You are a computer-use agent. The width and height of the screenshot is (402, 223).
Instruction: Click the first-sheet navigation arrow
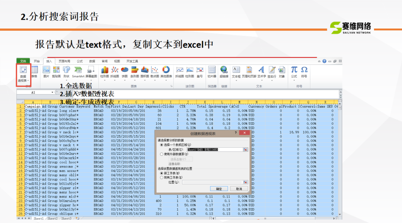[x=19, y=219]
